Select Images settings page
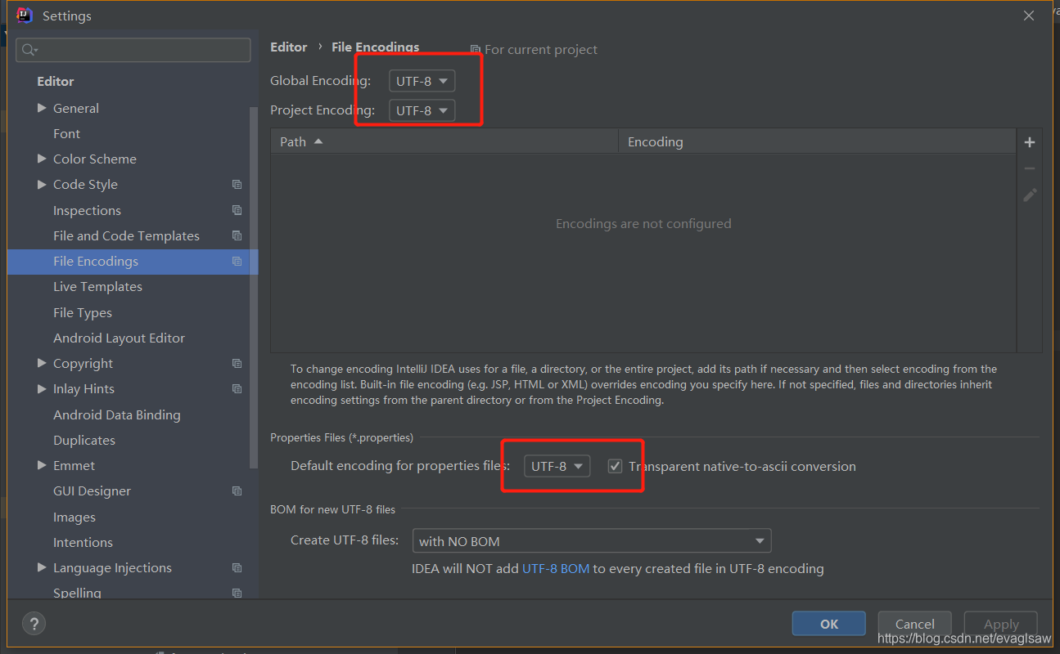1060x654 pixels. pos(74,517)
